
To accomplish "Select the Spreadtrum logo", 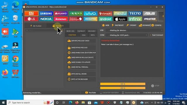I will 150,19.
